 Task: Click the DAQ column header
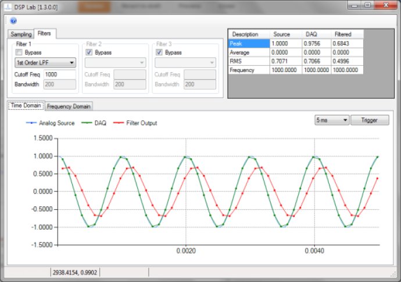tap(317, 34)
